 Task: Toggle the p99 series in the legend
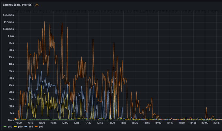click(x=41, y=127)
